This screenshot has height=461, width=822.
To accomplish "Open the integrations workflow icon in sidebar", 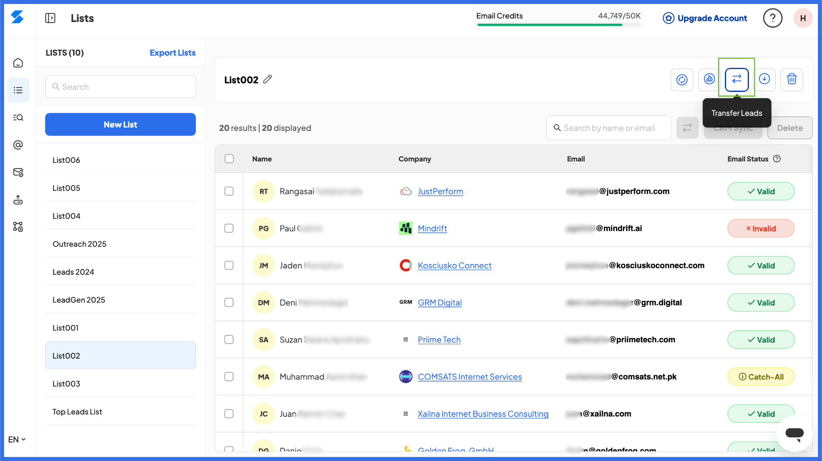I will coord(18,227).
